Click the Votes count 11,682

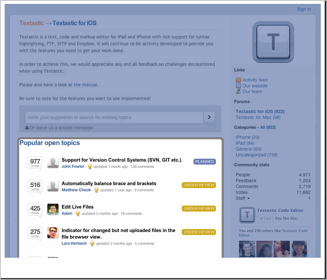click(304, 192)
